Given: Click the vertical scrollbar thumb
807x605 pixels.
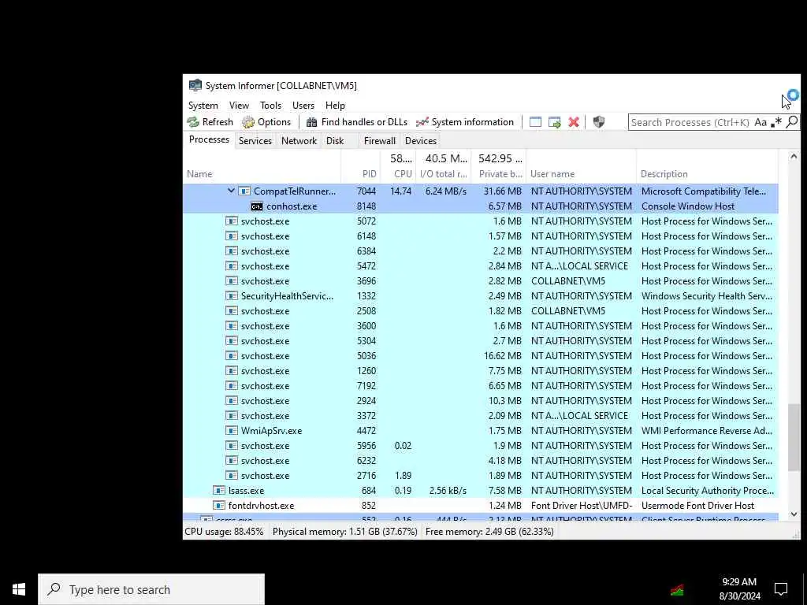Looking at the screenshot, I should (x=793, y=437).
